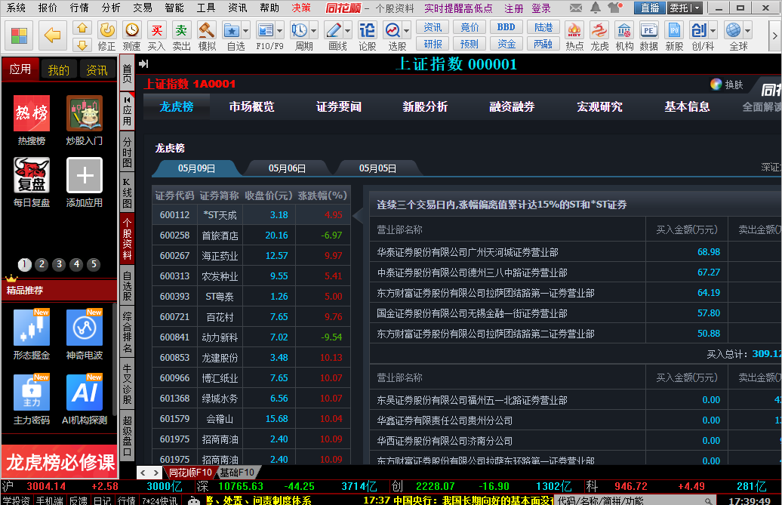
Task: Open the 论股 discussion icon
Action: (x=368, y=36)
